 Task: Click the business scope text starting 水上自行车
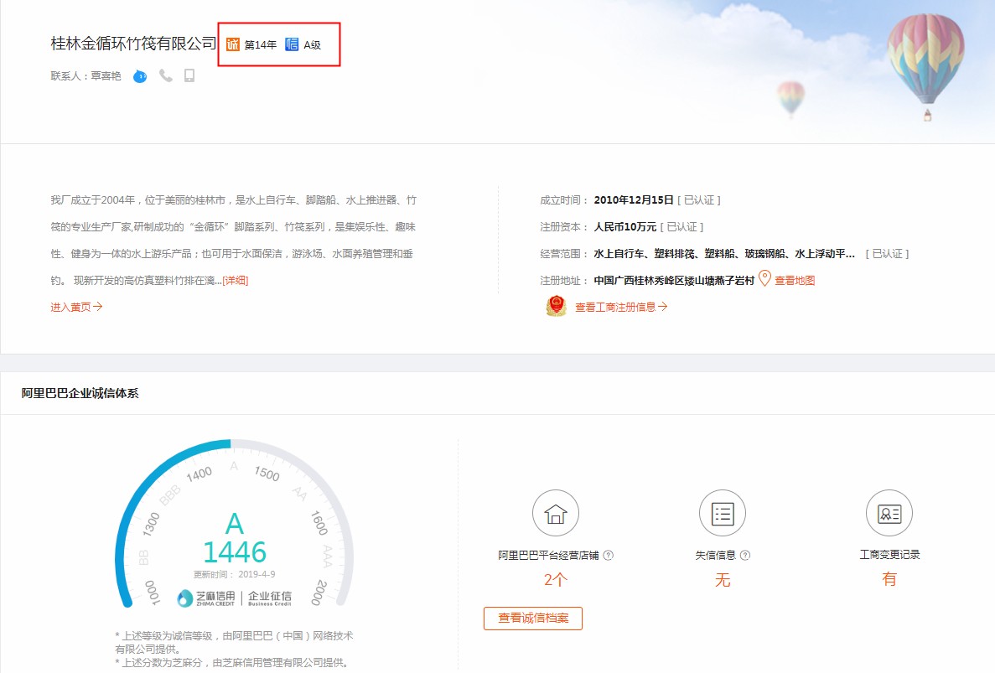(x=724, y=254)
